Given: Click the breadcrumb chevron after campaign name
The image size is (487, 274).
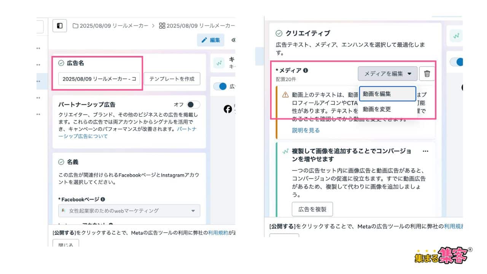Looking at the screenshot, I should coord(153,26).
